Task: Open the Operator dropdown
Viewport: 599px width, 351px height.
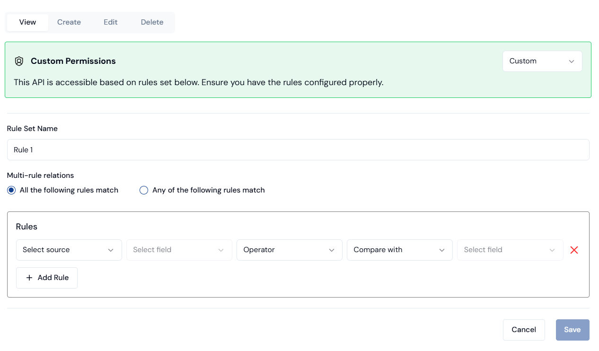Action: coord(289,250)
